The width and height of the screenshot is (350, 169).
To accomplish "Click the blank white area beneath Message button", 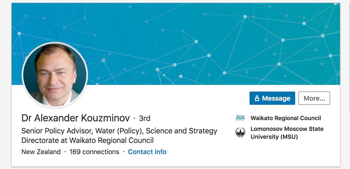I will tap(273, 154).
